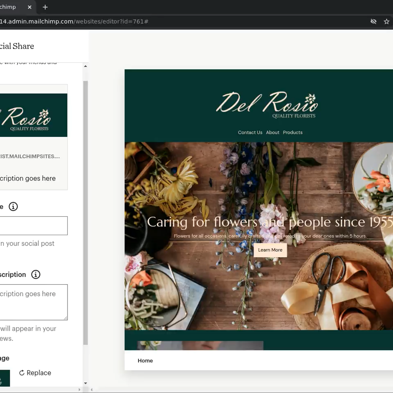The width and height of the screenshot is (393, 393).
Task: Click the info icon beside the title label
Action: 13,207
